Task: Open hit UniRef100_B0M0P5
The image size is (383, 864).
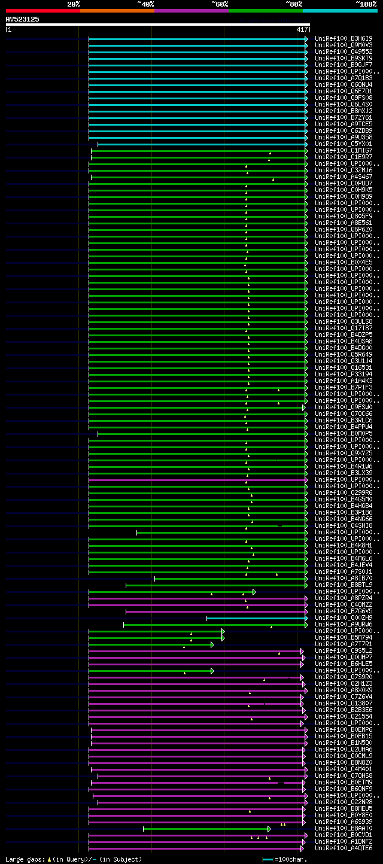Action: [344, 433]
